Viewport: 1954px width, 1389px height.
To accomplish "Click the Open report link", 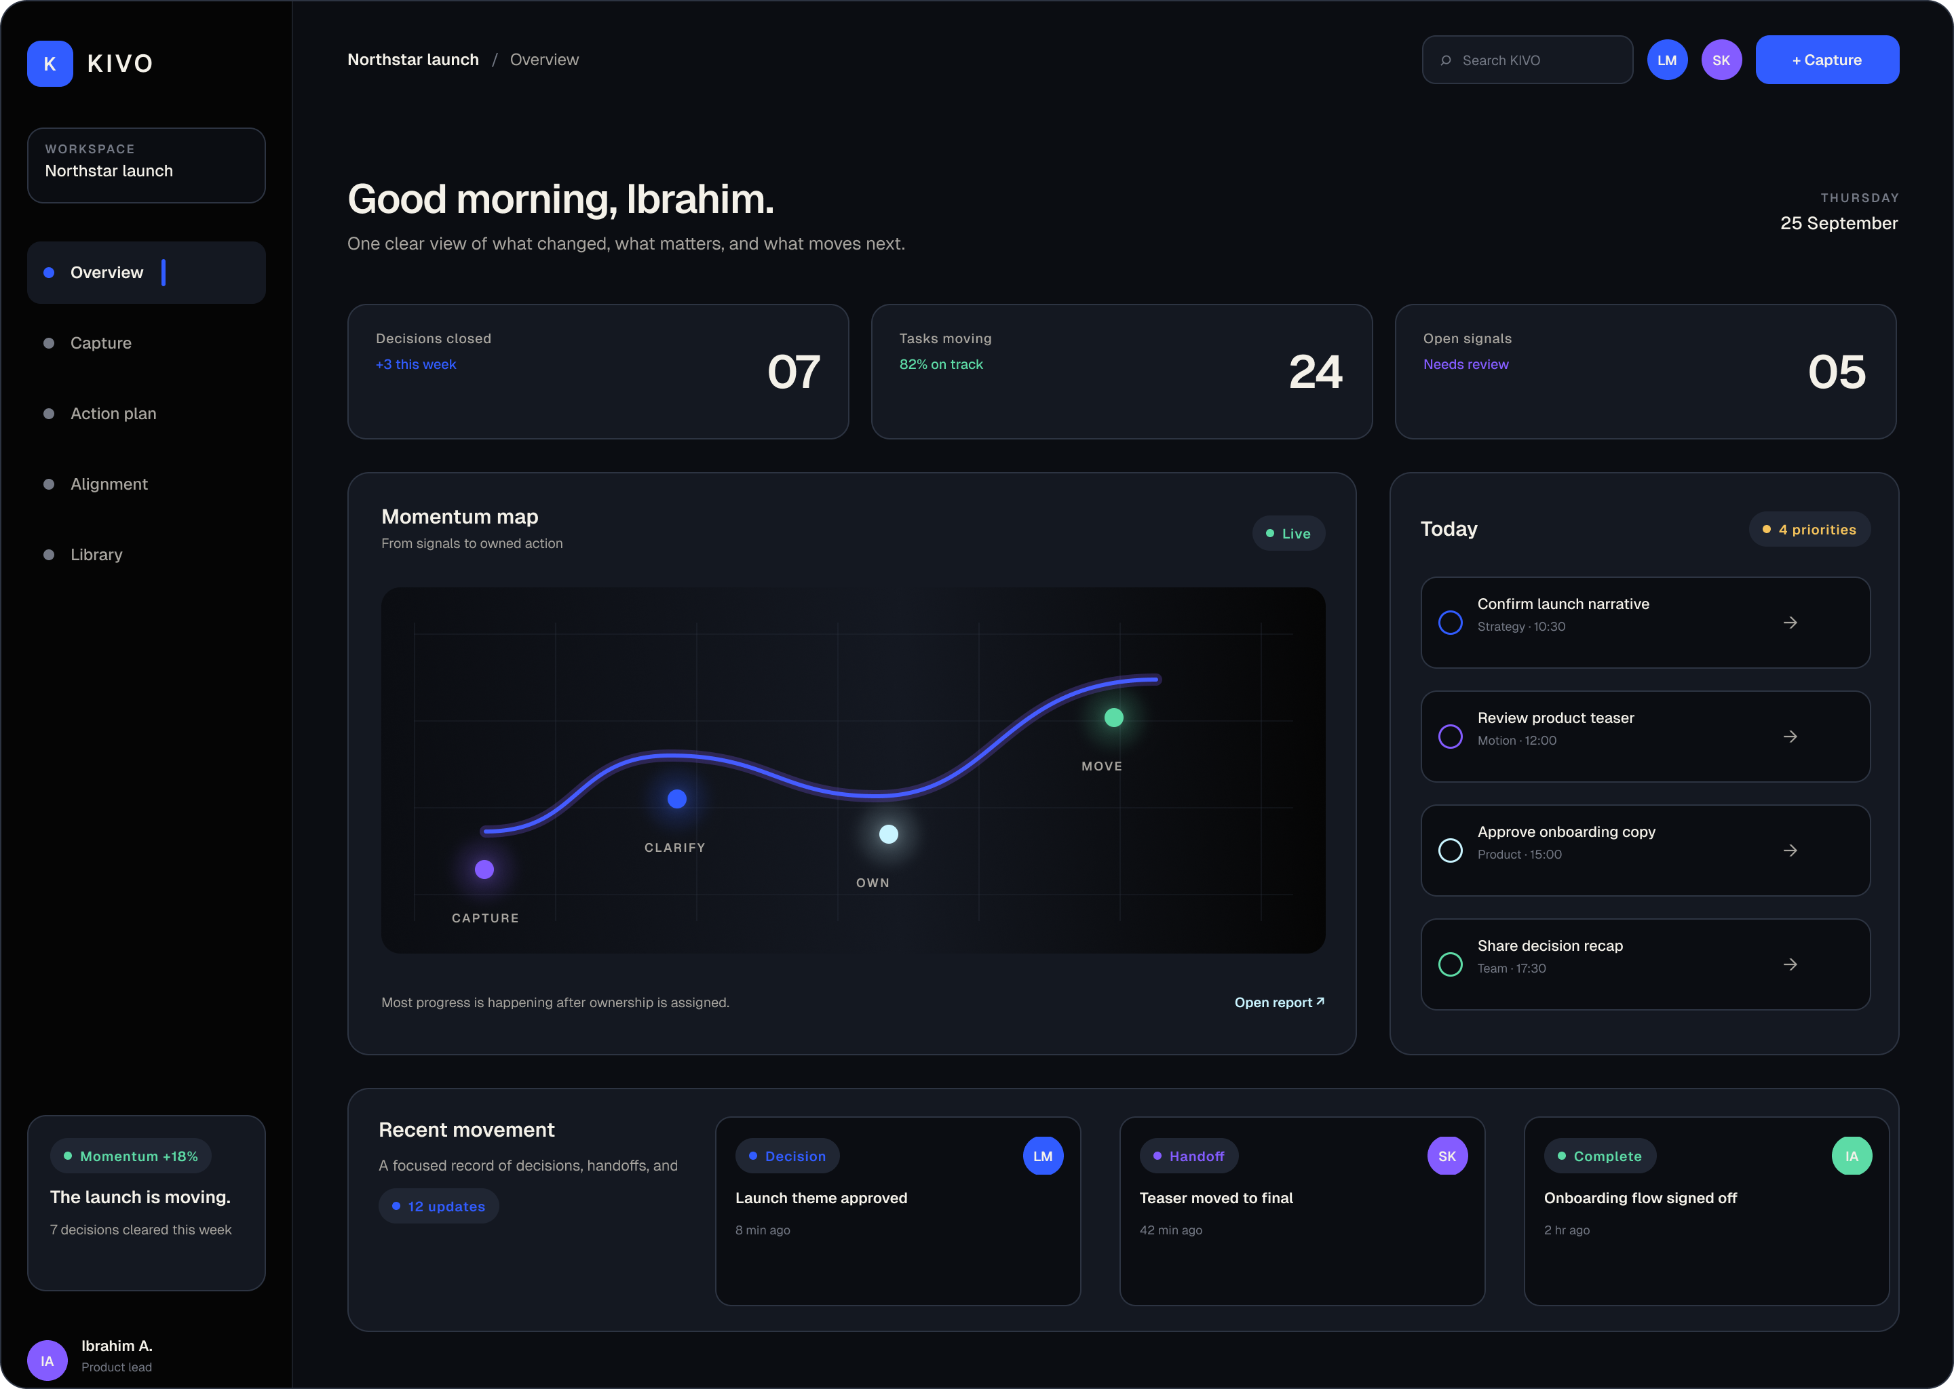I will click(1279, 1002).
